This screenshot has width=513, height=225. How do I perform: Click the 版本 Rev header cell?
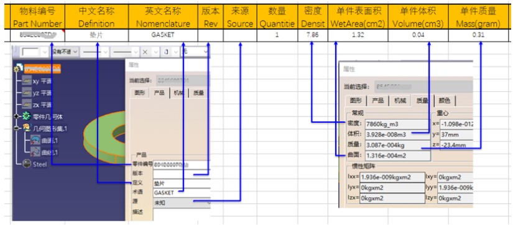(211, 17)
